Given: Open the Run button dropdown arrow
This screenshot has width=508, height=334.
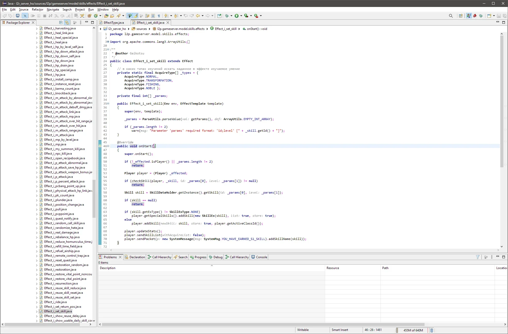Looking at the screenshot, I should (241, 16).
